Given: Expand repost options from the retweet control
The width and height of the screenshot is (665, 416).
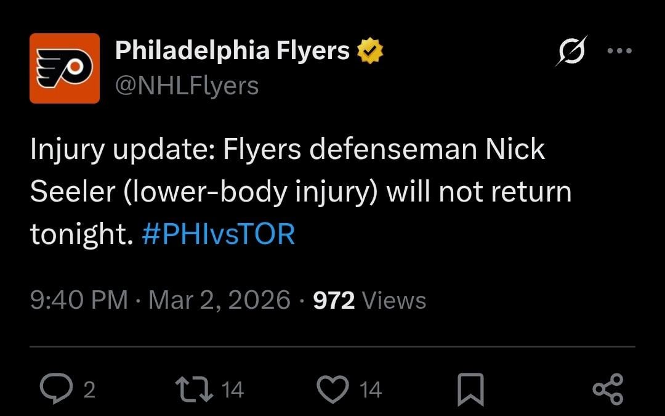Looking at the screenshot, I should [196, 388].
